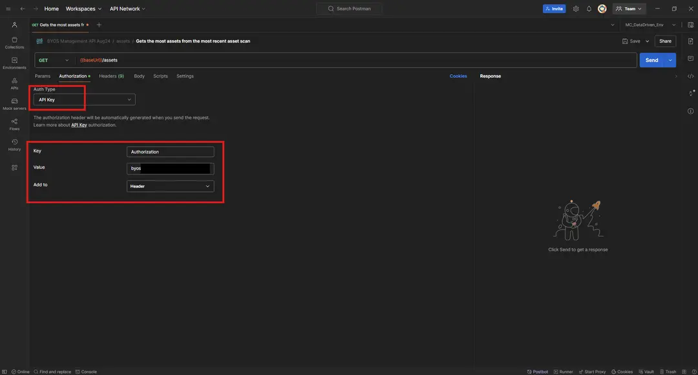The height and width of the screenshot is (375, 698).
Task: Go back with the left arrow
Action: [22, 9]
